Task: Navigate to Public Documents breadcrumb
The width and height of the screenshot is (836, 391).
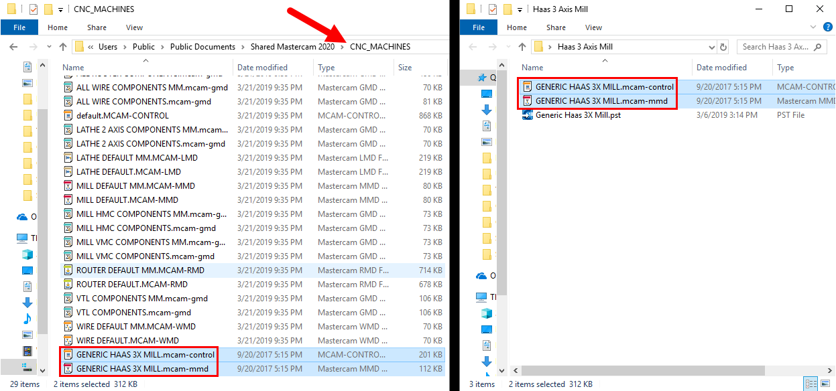Action: click(x=202, y=47)
